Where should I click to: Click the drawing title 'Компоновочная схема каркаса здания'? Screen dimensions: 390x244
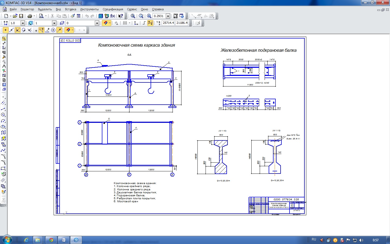136,45
